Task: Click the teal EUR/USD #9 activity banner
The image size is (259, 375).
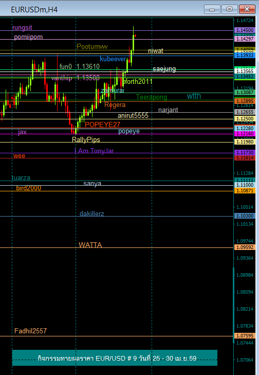Action: [x=115, y=358]
